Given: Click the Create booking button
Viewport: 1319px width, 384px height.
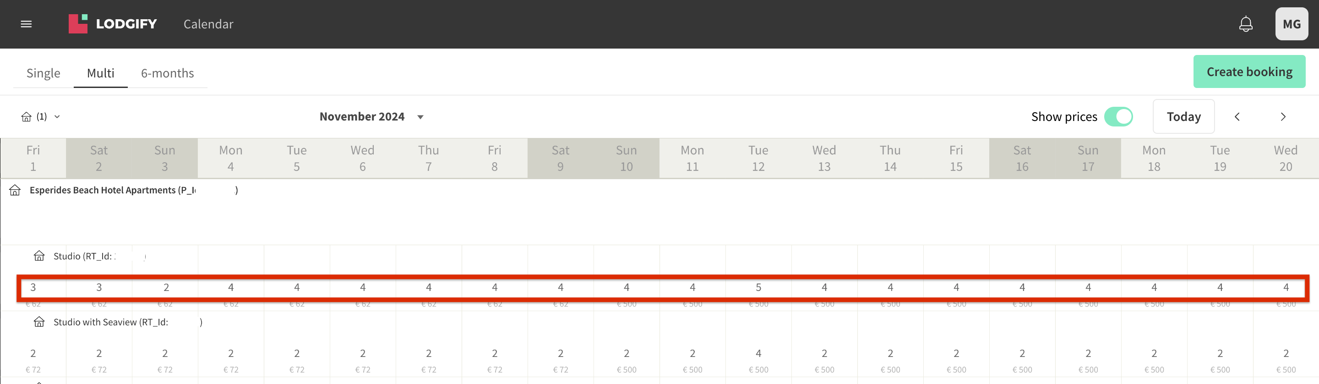Looking at the screenshot, I should (x=1249, y=71).
